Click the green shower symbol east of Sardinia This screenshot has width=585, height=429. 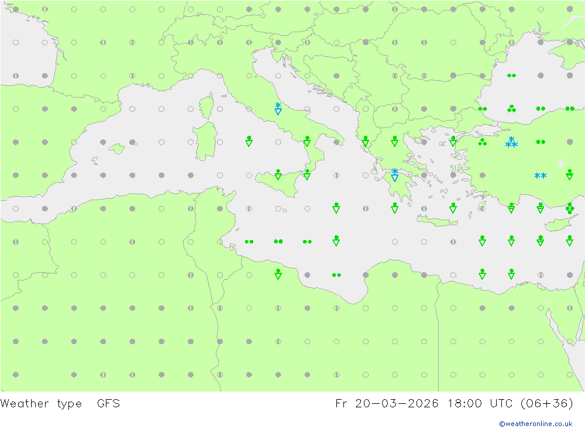(x=249, y=141)
